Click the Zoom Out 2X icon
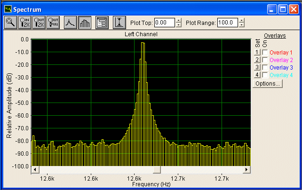The width and height of the screenshot is (302, 190). point(39,23)
